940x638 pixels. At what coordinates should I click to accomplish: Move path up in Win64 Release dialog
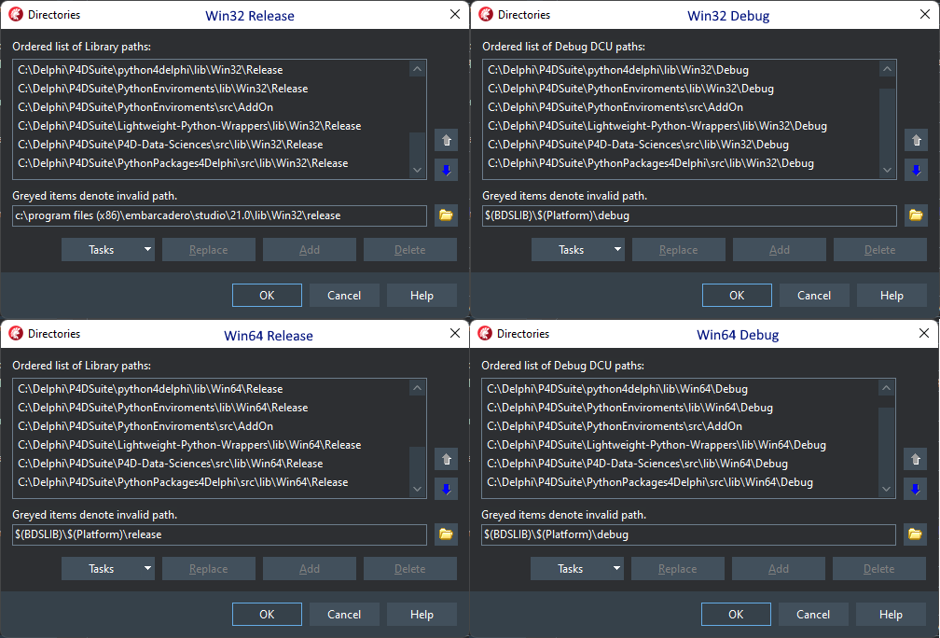[446, 459]
